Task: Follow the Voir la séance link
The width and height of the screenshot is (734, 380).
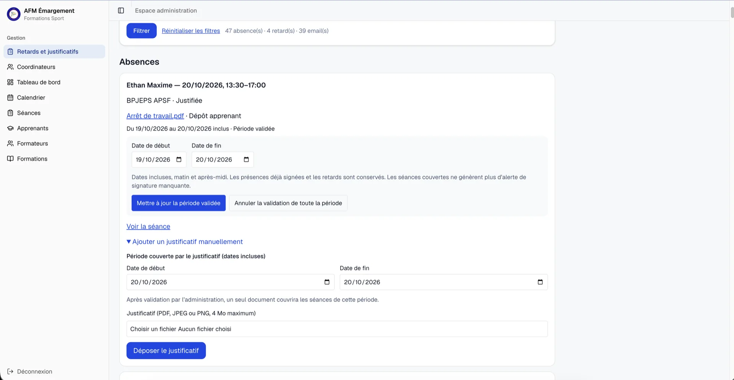Action: pyautogui.click(x=148, y=226)
